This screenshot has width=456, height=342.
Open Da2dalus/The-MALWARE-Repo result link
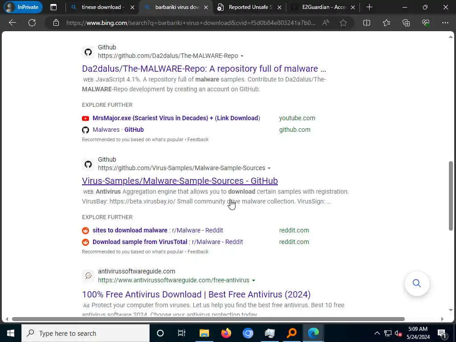[204, 69]
